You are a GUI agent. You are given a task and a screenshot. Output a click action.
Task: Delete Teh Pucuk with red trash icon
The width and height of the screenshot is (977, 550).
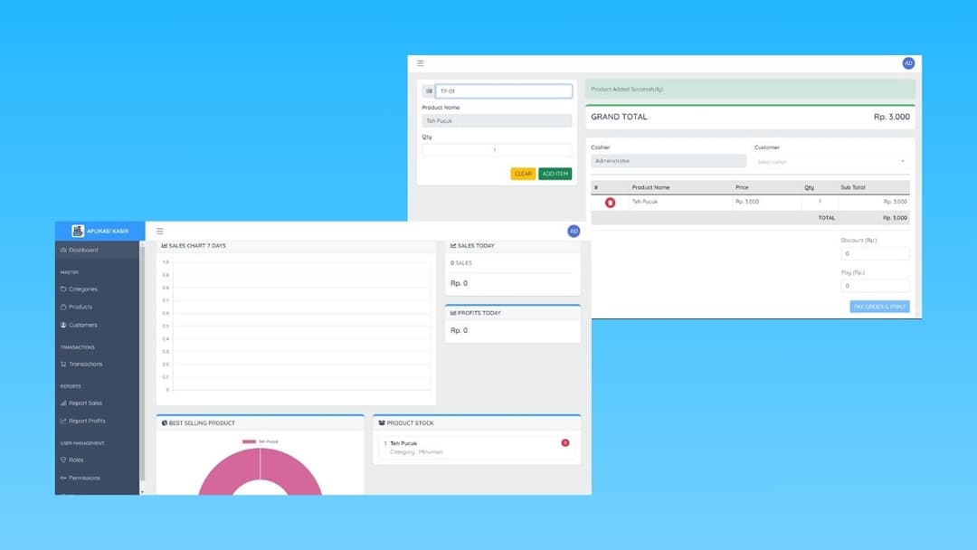pos(610,203)
